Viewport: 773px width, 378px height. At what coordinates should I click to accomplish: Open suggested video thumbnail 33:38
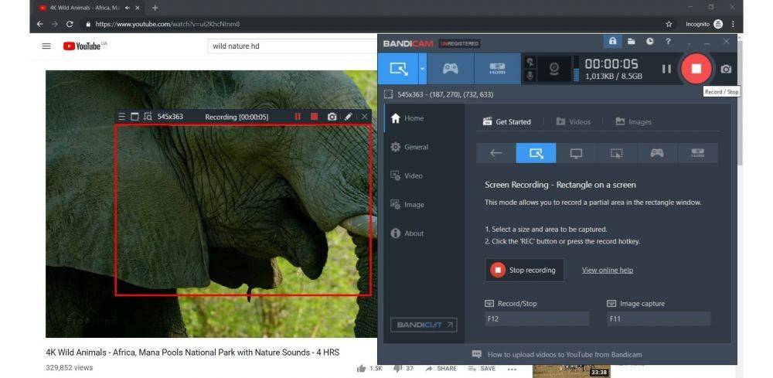coord(571,371)
